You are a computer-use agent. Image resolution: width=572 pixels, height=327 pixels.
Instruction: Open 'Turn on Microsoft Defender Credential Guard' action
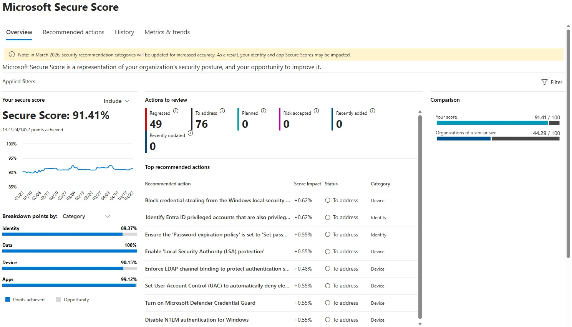[200, 303]
